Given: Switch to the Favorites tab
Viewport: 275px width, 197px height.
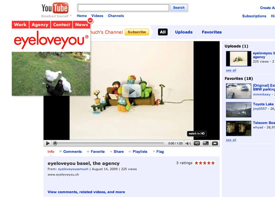Looking at the screenshot, I should tap(212, 32).
